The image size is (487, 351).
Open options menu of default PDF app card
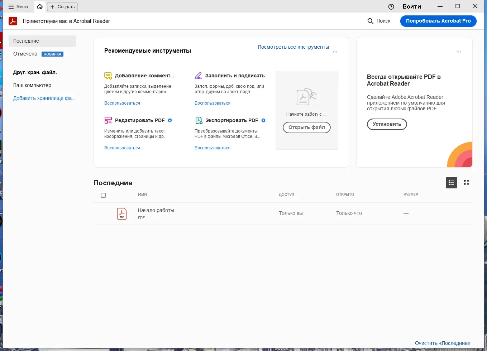[458, 52]
